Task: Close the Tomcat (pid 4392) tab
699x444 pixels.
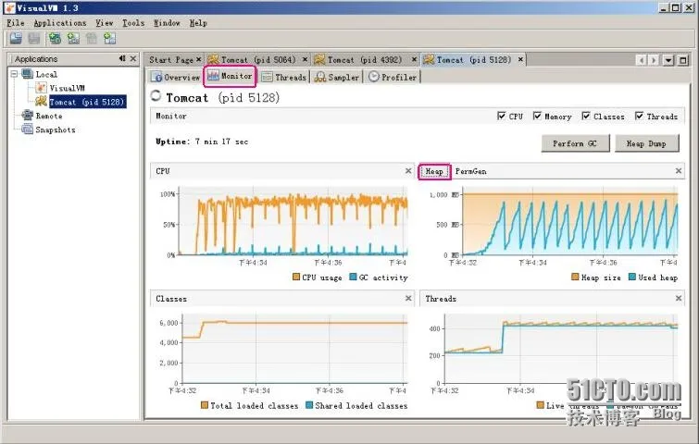Action: [x=414, y=59]
